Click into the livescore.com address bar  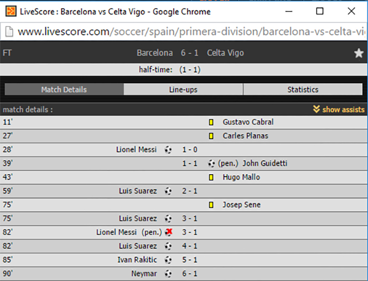pos(191,32)
